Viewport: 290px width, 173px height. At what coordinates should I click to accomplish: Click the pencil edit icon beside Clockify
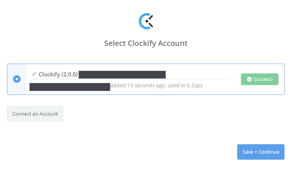(34, 74)
